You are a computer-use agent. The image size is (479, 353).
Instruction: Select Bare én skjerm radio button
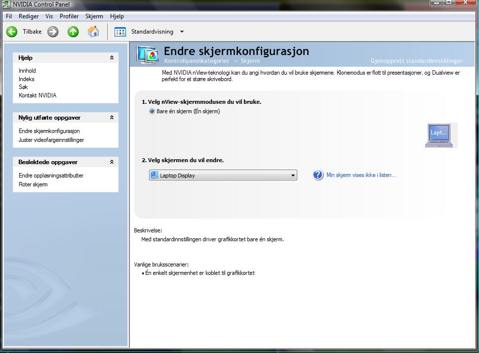pos(152,111)
